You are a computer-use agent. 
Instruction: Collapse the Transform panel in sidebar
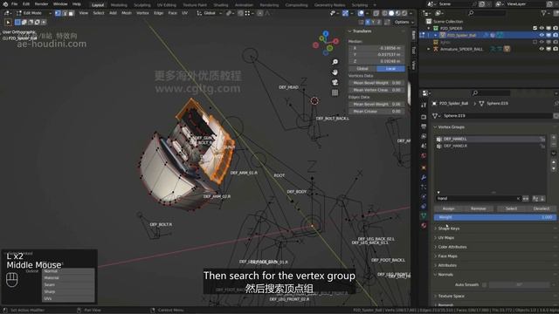coord(362,31)
